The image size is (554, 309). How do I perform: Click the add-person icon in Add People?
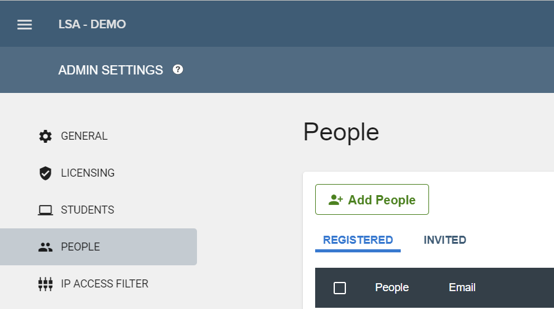[335, 200]
